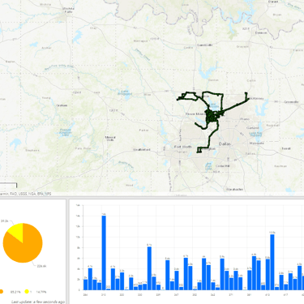The width and height of the screenshot is (304, 304).
Task: Click the Denton label on the map
Action: (x=213, y=80)
